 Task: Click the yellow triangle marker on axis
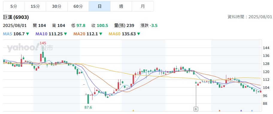pyautogui.click(x=134, y=110)
